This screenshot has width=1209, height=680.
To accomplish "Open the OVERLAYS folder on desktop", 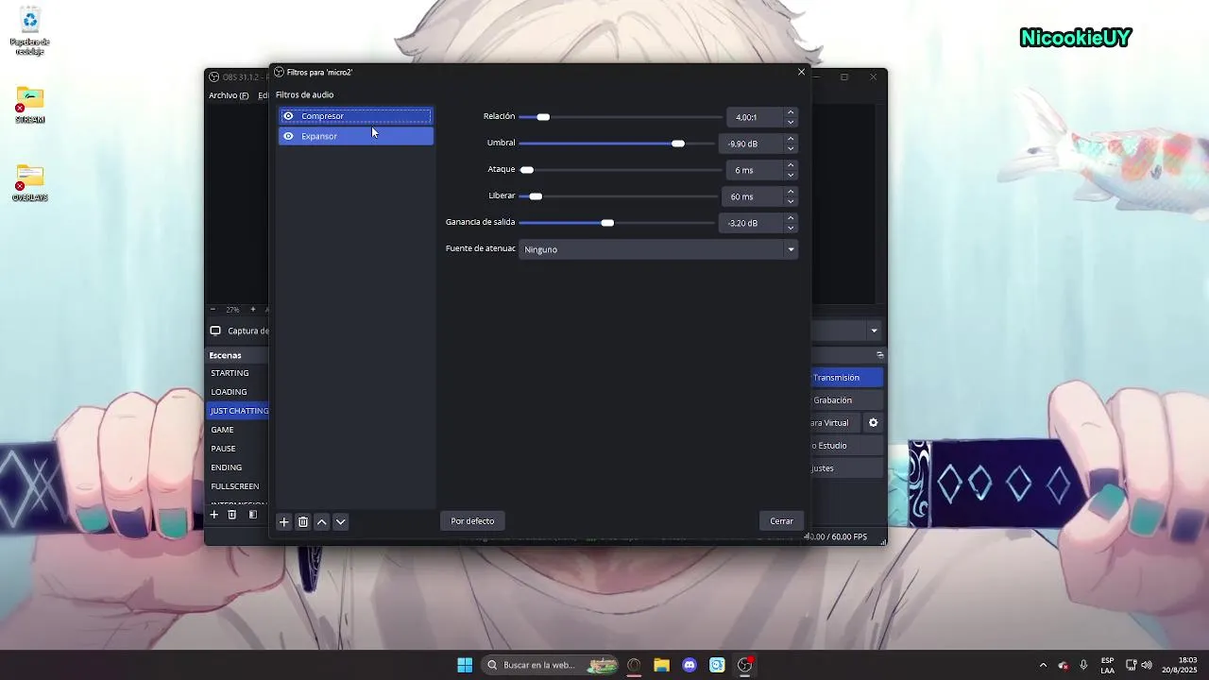I will click(29, 183).
